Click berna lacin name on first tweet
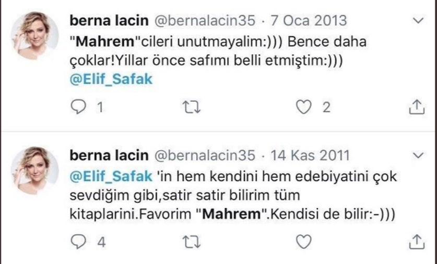The height and width of the screenshot is (264, 437). [108, 21]
